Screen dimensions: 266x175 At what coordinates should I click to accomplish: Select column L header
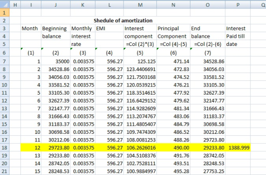coord(109,5)
